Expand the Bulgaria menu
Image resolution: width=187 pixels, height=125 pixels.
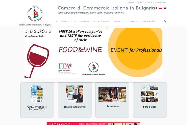[133, 22]
